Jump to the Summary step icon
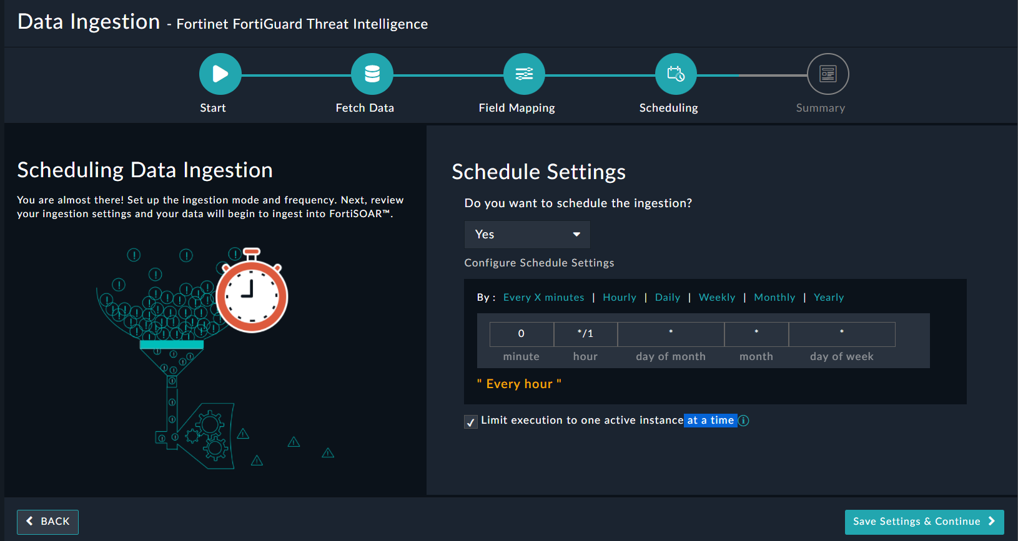1018x541 pixels. [828, 74]
